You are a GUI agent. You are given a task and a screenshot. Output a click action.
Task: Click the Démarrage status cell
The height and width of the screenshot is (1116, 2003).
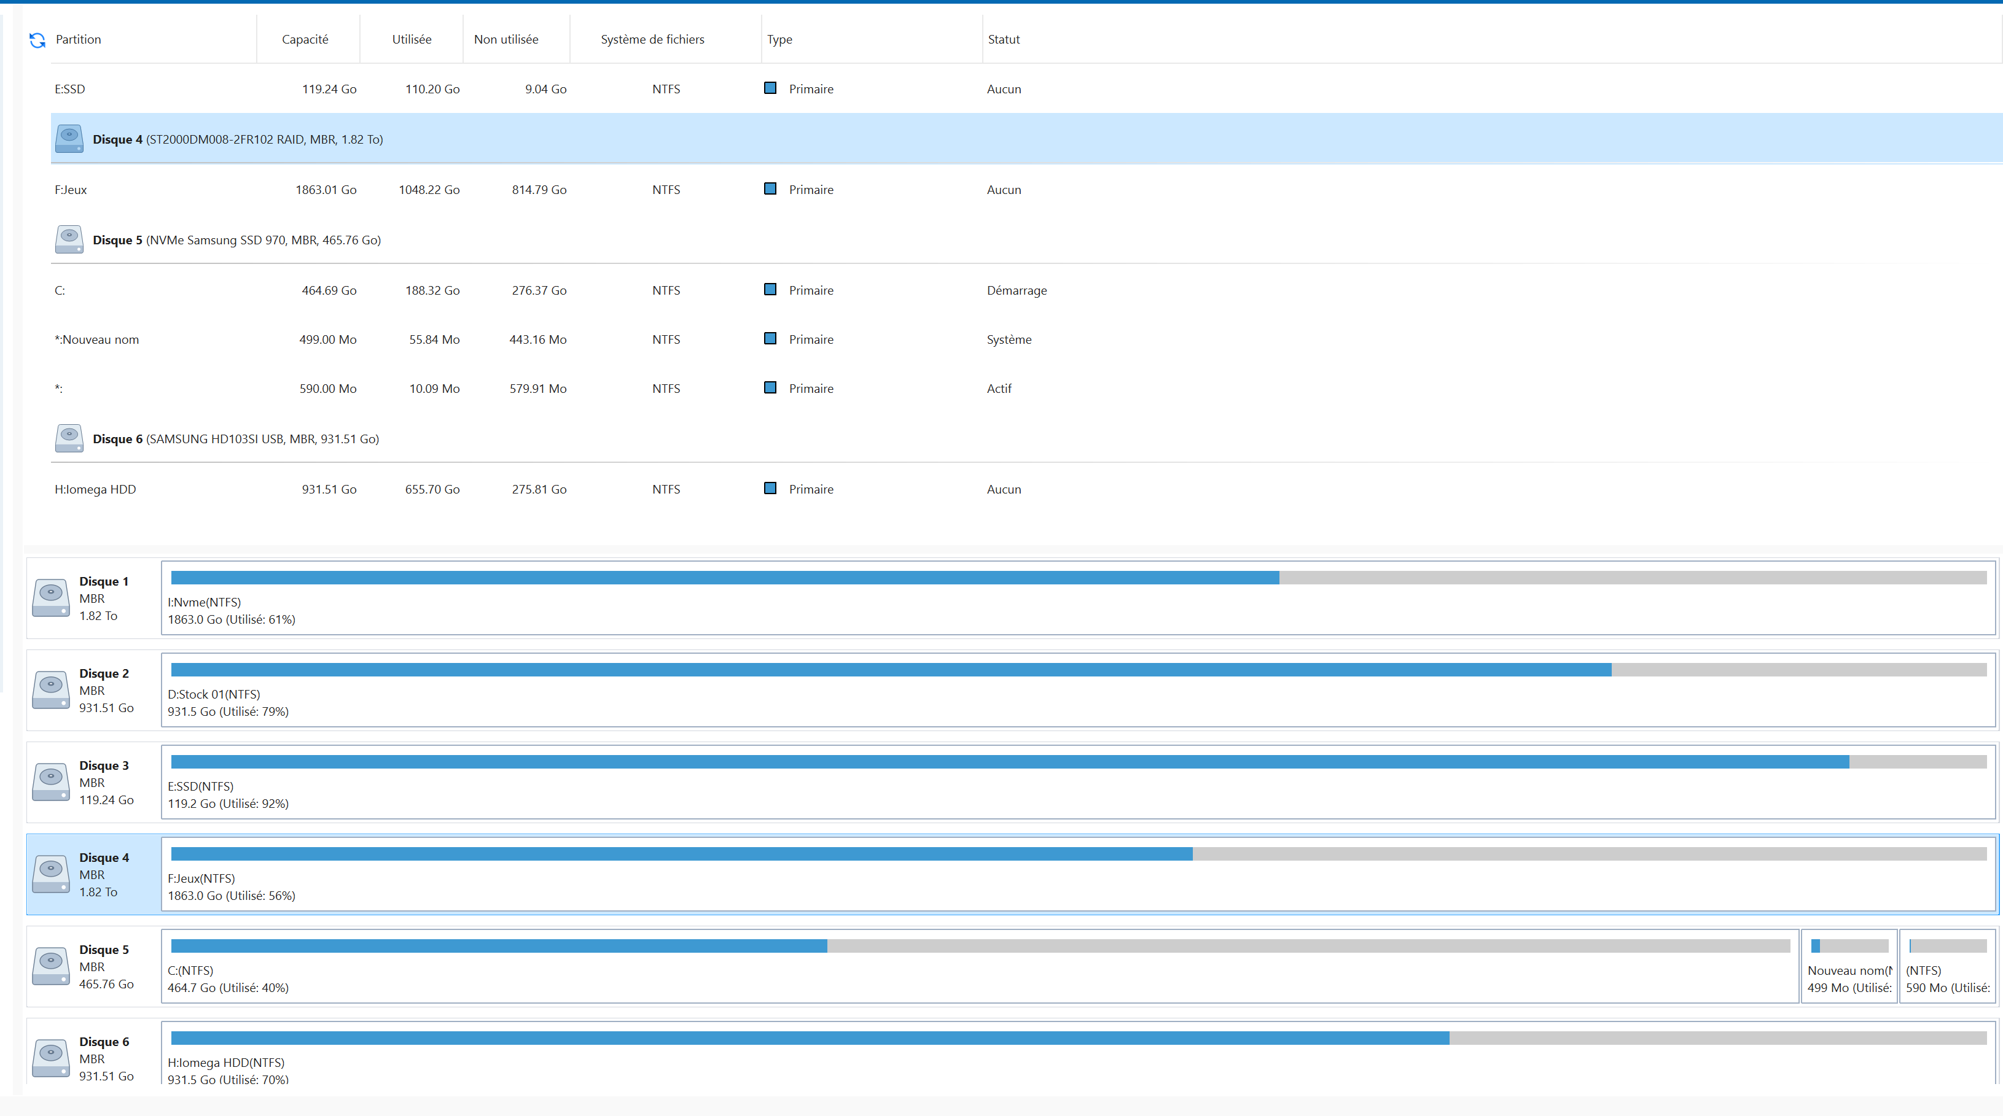1017,290
